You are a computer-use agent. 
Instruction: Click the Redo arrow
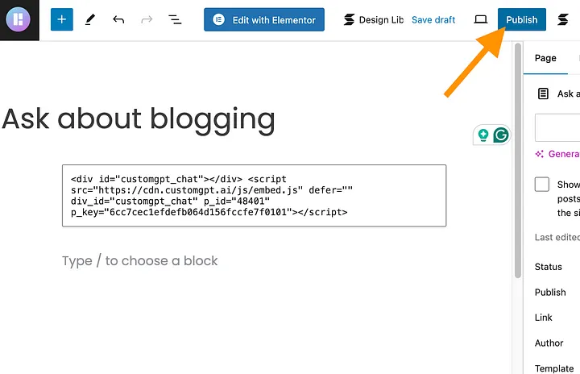click(147, 19)
